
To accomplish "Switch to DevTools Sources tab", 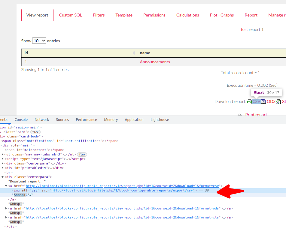I will tap(62, 120).
